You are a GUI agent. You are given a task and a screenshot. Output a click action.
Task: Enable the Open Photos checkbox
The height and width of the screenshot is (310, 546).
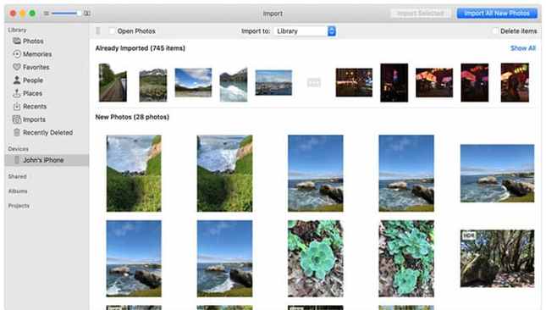coord(112,31)
